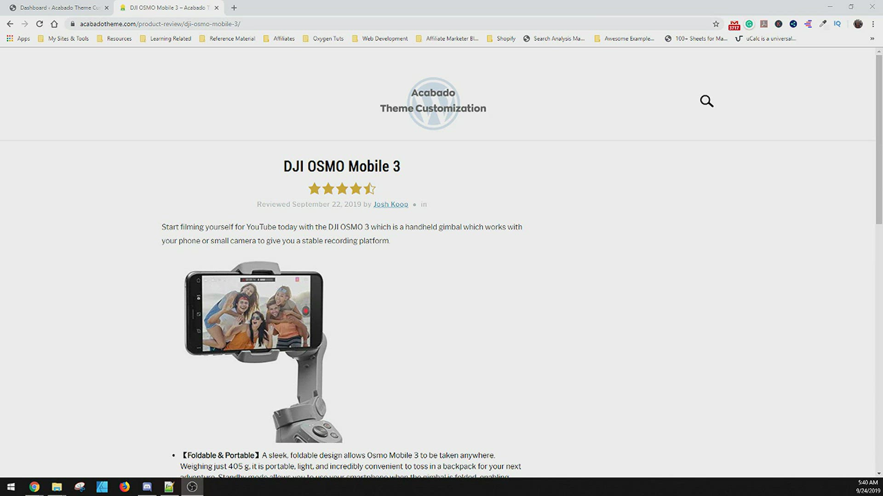
Task: Expand the Oxygen Tuts bookmark folder
Action: pos(323,39)
